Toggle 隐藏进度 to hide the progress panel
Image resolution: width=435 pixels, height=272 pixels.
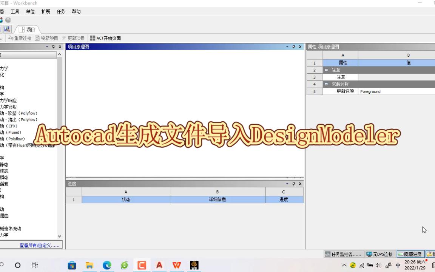coord(410,254)
